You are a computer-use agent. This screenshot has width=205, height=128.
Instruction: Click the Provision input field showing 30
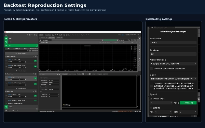coord(173,54)
